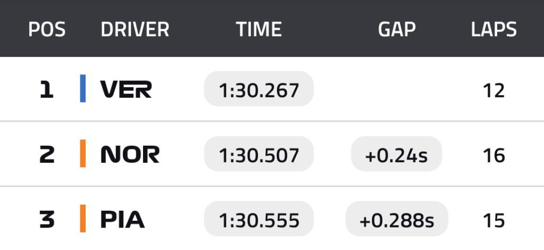Select the +0.288s gap pill

pos(397,220)
